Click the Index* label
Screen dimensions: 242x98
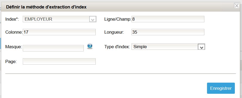[12, 19]
